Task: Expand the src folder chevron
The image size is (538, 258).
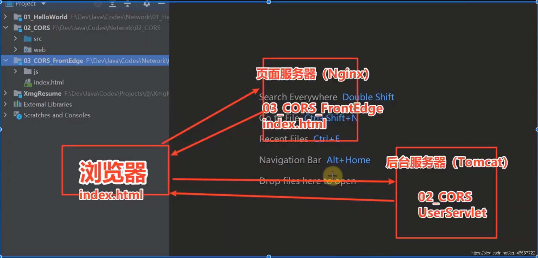Action: point(15,39)
